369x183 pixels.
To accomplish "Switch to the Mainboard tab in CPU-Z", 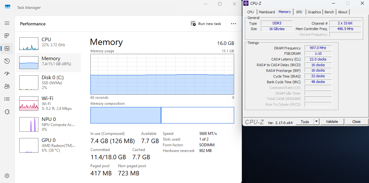I will point(267,12).
